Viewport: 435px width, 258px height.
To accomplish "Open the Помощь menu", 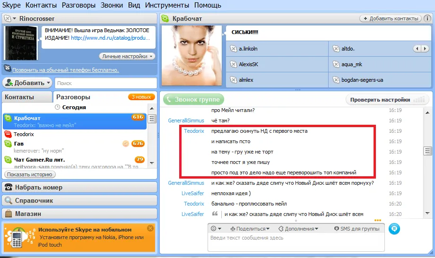I will (x=208, y=5).
